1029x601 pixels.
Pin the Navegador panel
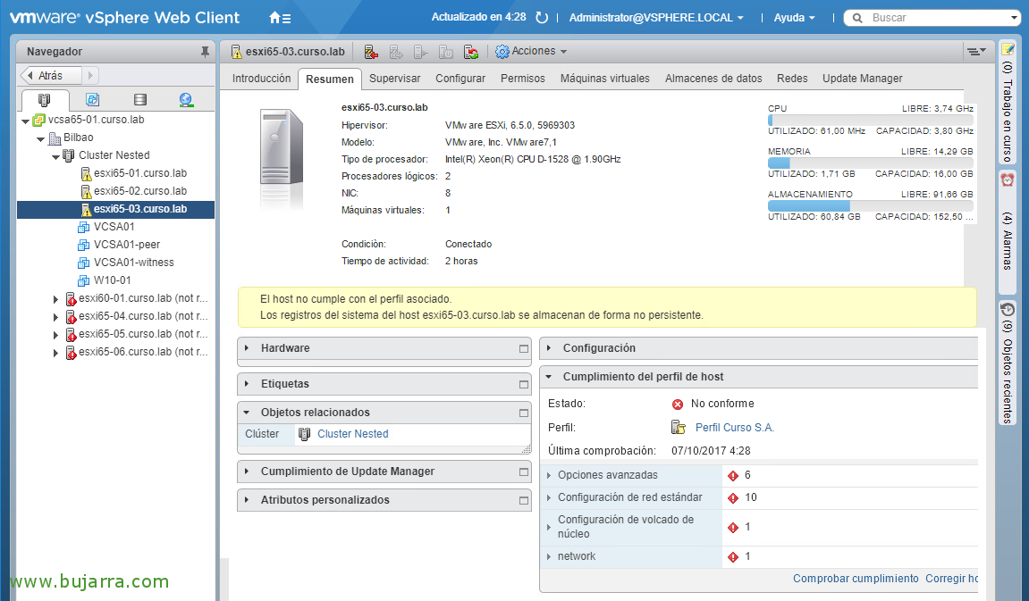pos(205,52)
